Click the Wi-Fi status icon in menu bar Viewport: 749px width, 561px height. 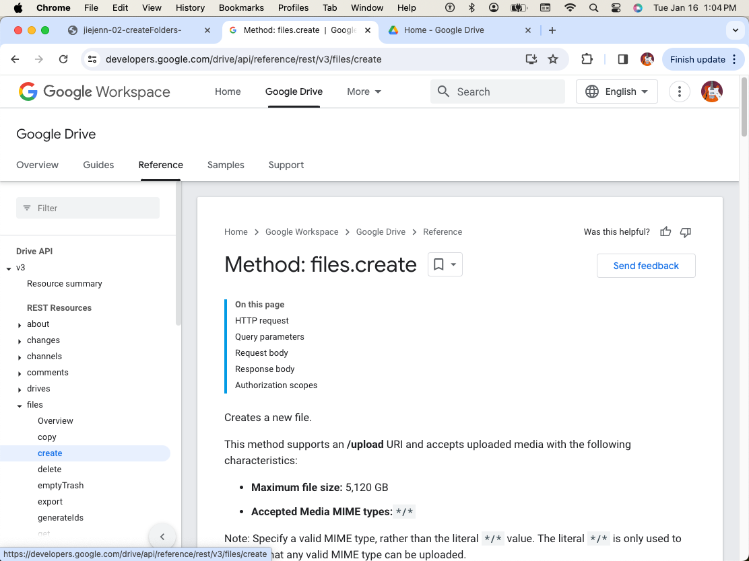point(570,7)
